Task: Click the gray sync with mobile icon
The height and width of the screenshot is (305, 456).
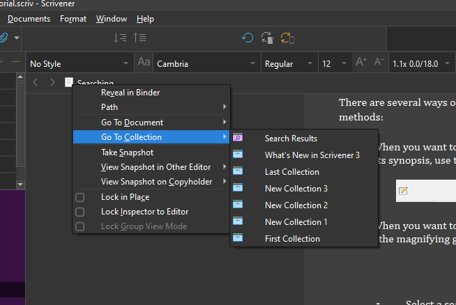Action: 267,38
